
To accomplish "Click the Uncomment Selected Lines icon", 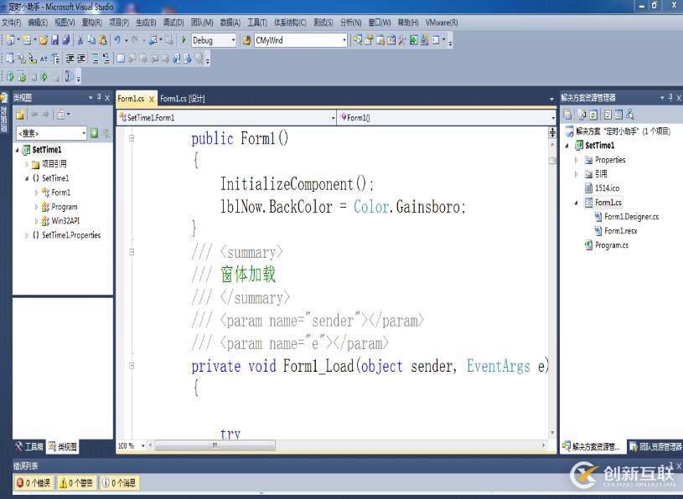I will pos(106,59).
